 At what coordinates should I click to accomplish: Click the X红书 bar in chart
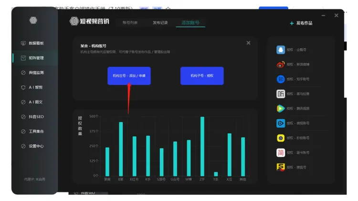tap(135, 156)
